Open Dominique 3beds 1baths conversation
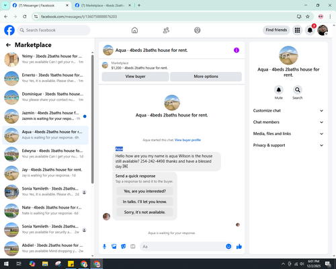Image resolution: width=336 pixels, height=269 pixels. (x=45, y=98)
